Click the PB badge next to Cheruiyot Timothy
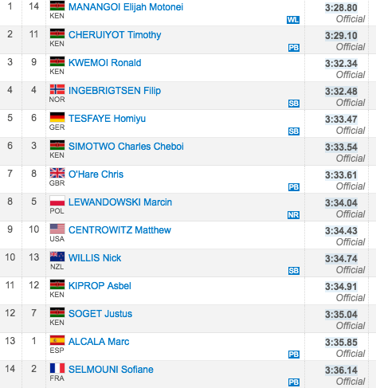This screenshot has width=376, height=388. [294, 48]
